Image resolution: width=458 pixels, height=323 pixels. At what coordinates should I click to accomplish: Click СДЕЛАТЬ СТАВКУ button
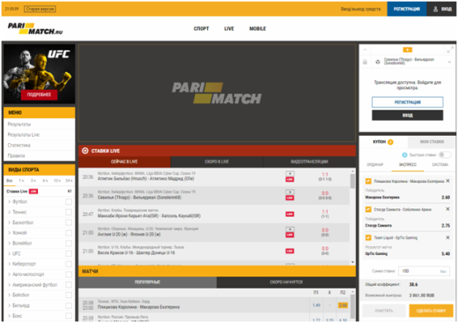[431, 311]
